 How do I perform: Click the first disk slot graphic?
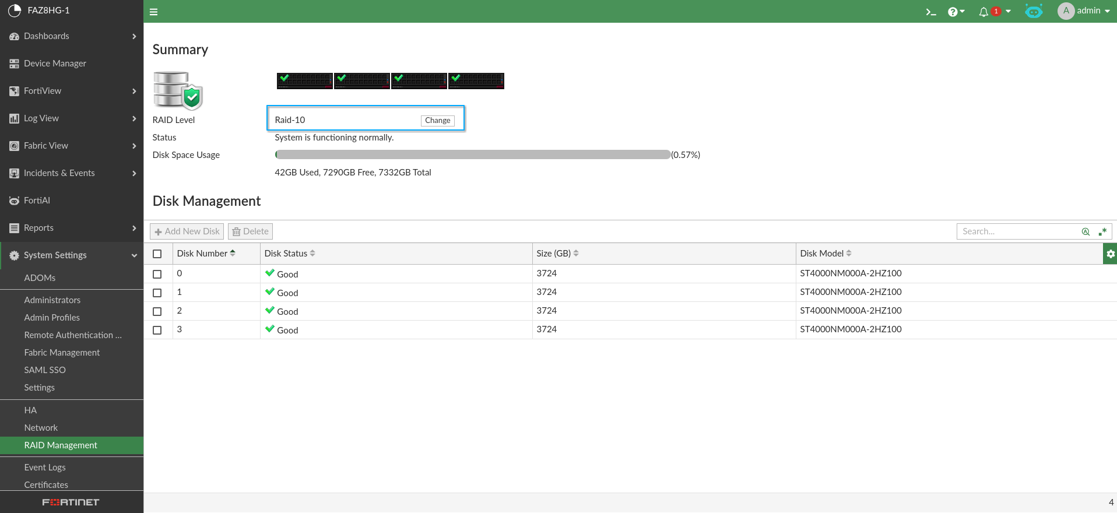pyautogui.click(x=305, y=81)
